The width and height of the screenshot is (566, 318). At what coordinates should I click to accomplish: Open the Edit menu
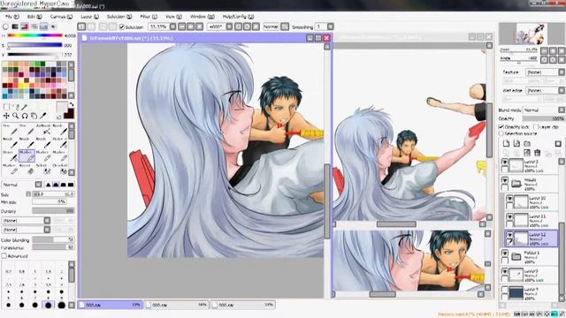click(x=34, y=17)
